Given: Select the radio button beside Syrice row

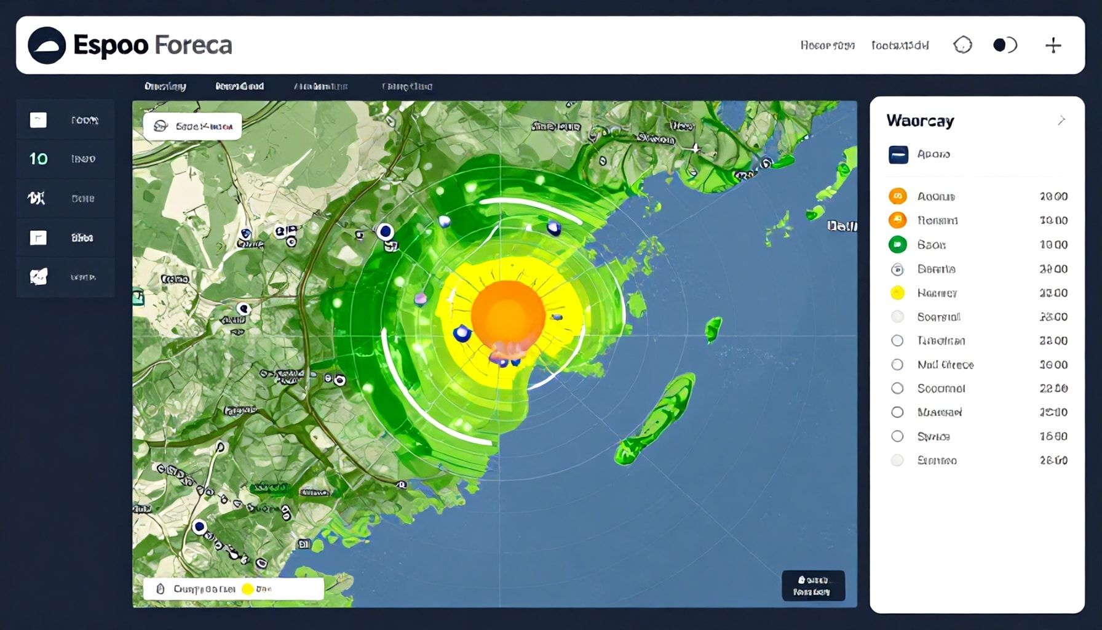Looking at the screenshot, I should click(897, 437).
